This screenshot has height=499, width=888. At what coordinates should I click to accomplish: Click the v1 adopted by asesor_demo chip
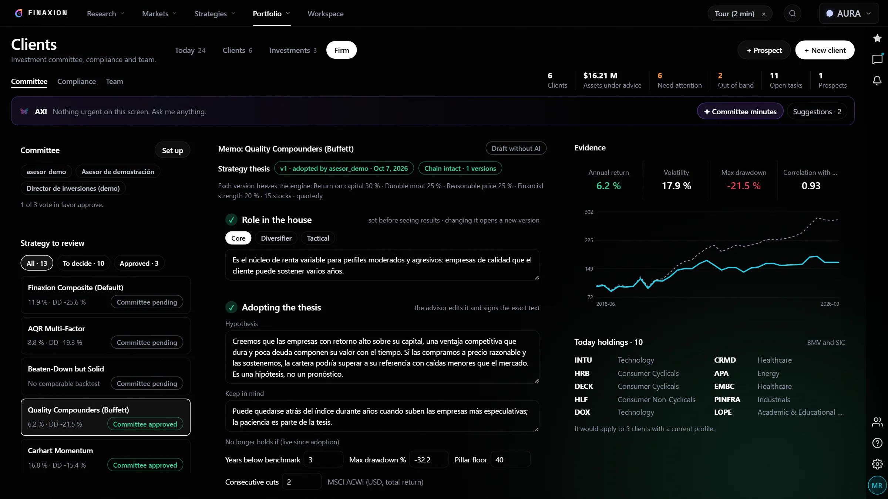pos(344,168)
